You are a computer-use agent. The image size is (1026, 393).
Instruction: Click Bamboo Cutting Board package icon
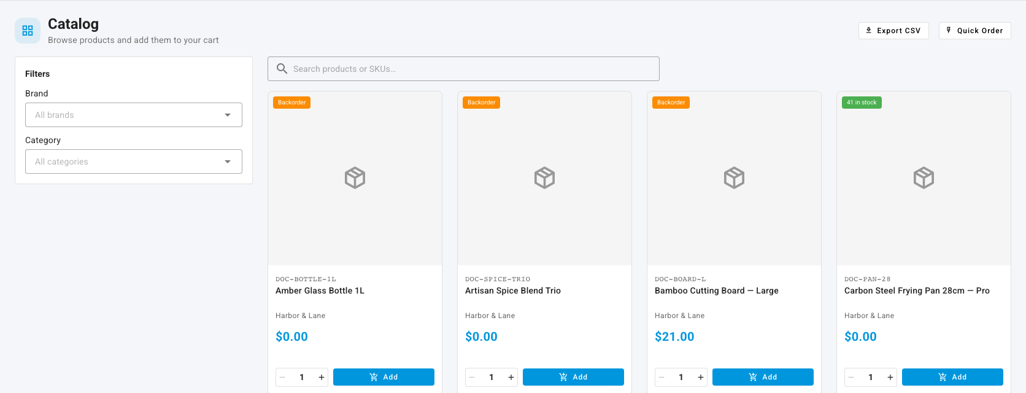coord(734,178)
